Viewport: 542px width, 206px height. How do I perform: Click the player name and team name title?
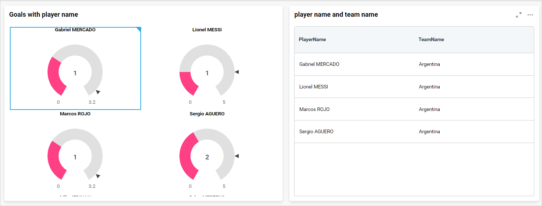(x=336, y=15)
